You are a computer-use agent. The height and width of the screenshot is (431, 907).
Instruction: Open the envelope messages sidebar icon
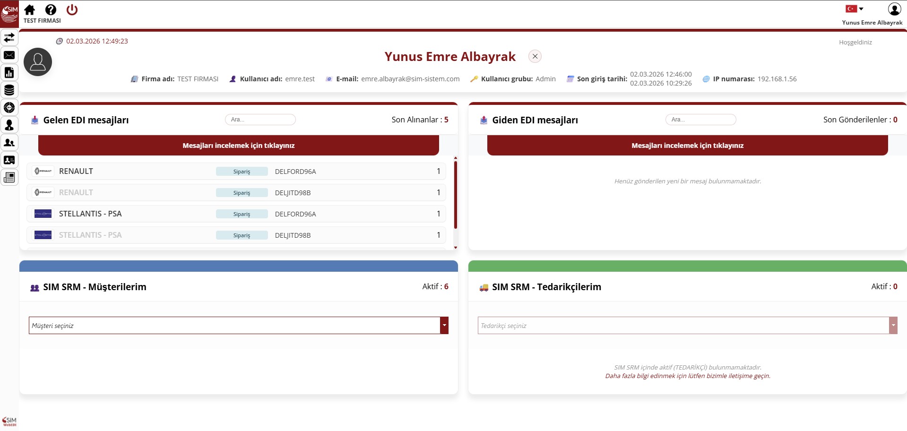pos(9,55)
